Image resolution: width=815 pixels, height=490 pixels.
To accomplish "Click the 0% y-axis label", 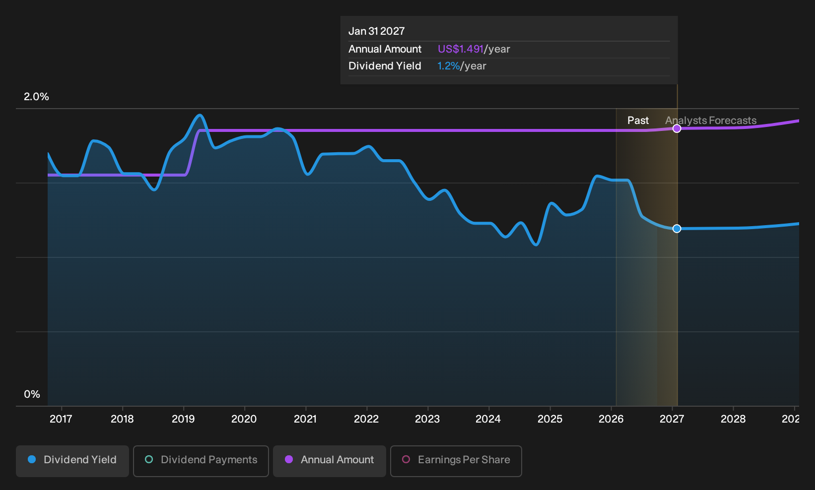I will click(32, 394).
